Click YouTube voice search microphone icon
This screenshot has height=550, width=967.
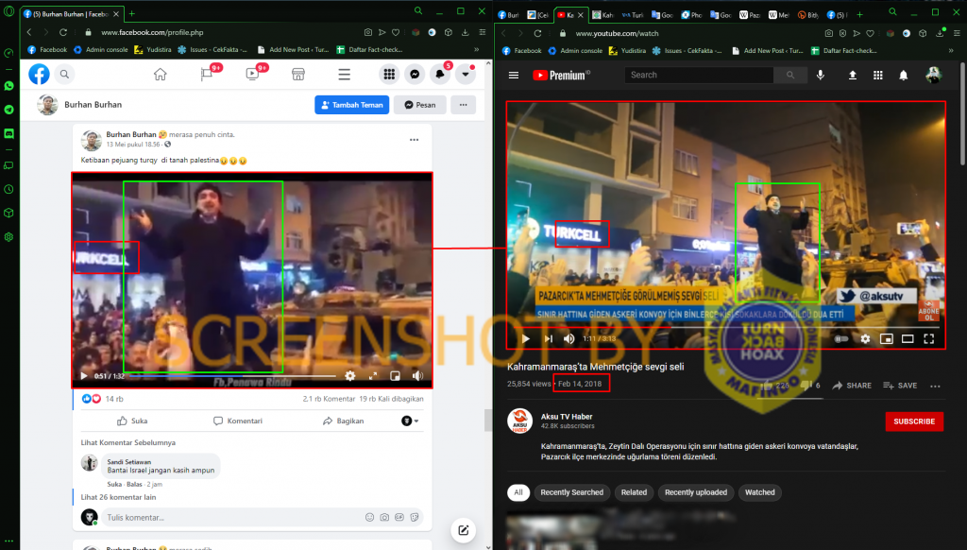(820, 76)
